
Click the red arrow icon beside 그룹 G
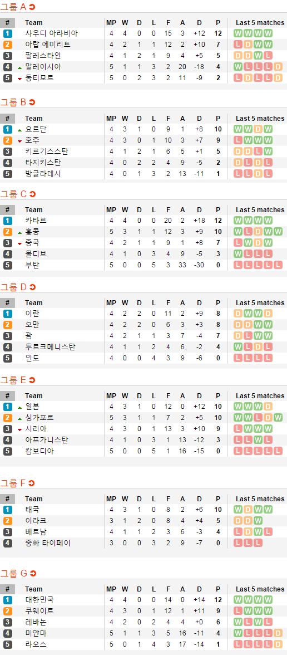33,574
